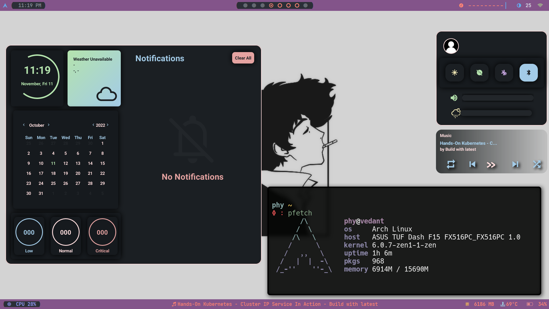Click the 'Arch Linux' os value in terminal
The image size is (549, 309).
(392, 229)
